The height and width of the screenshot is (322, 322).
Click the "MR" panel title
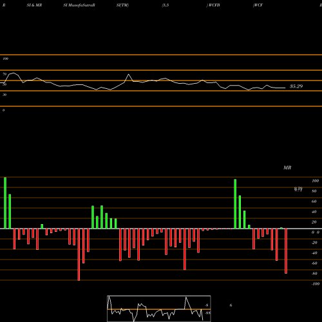coord(287,167)
